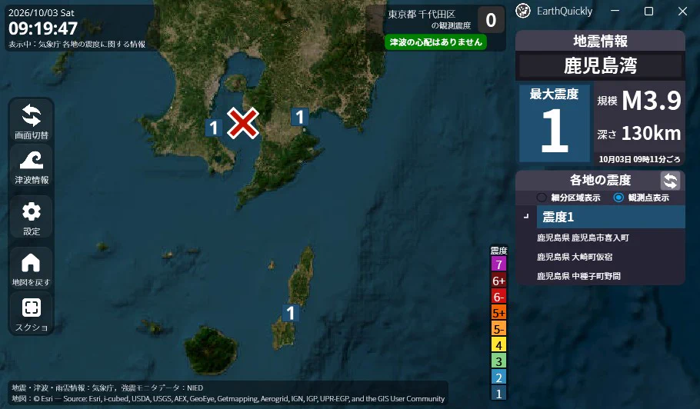Click the 09:19:47 clock display
700x409 pixels.
click(x=43, y=29)
